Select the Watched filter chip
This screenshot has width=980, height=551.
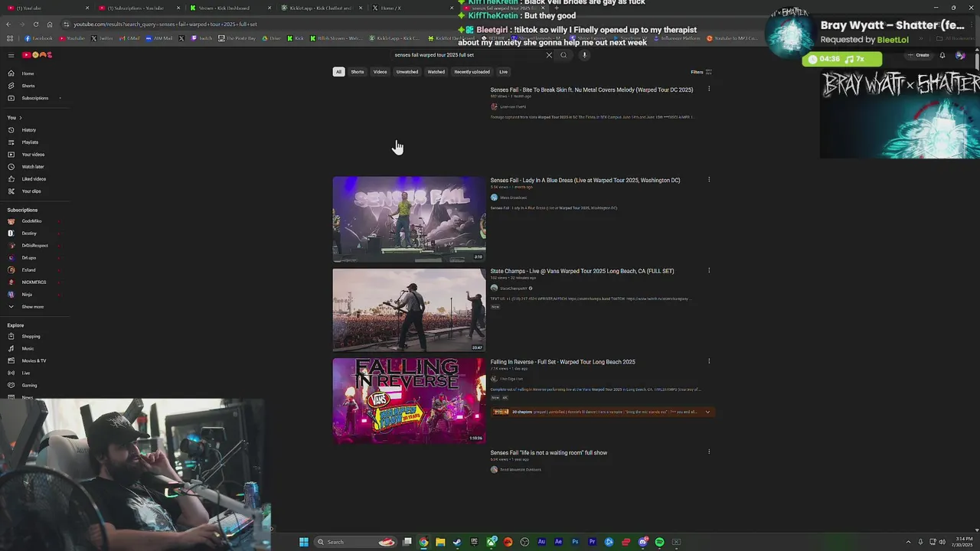click(436, 72)
